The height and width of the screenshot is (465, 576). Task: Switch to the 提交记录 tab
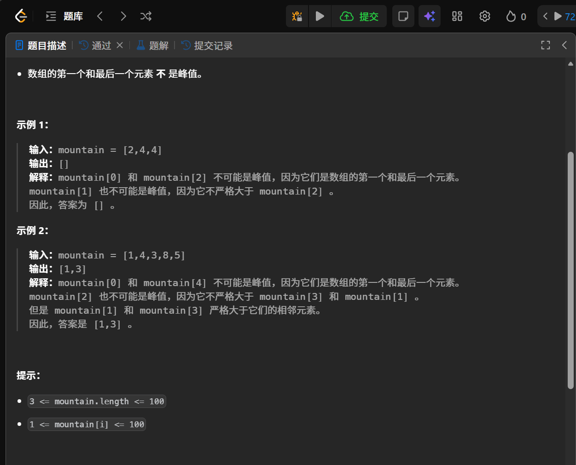point(207,46)
